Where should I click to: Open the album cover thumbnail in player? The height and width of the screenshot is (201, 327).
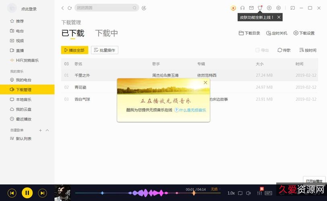[x=62, y=193]
